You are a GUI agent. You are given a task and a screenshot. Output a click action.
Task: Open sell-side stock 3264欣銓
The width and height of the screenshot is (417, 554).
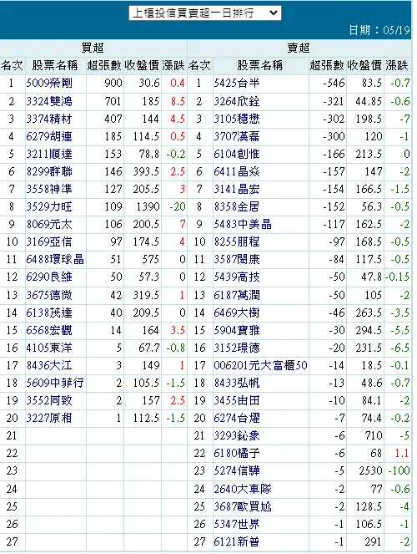tap(237, 102)
